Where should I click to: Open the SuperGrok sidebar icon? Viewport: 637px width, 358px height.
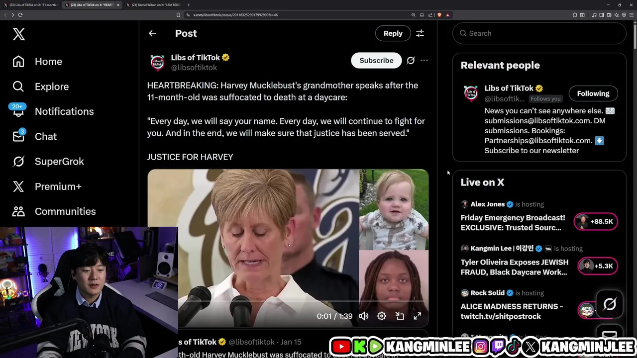coord(18,162)
